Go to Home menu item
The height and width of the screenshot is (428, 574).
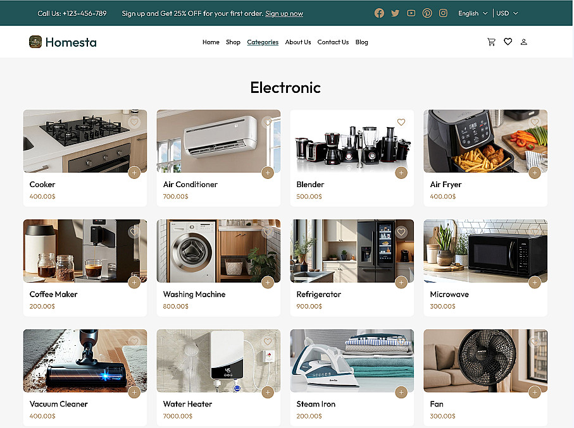(x=211, y=42)
